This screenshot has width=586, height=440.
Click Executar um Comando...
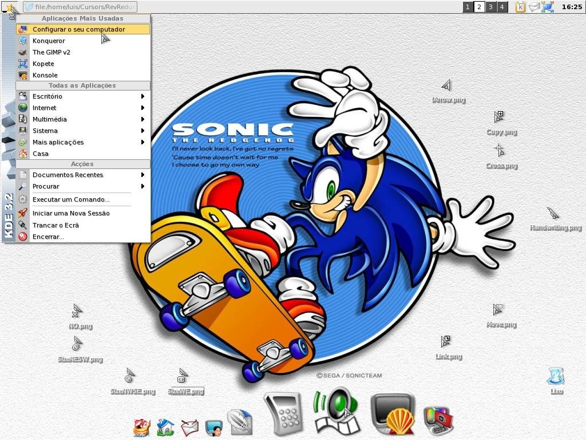pyautogui.click(x=83, y=199)
